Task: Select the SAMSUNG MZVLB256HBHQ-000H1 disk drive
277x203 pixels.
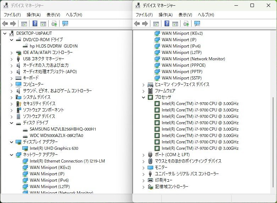Action: pos(63,129)
